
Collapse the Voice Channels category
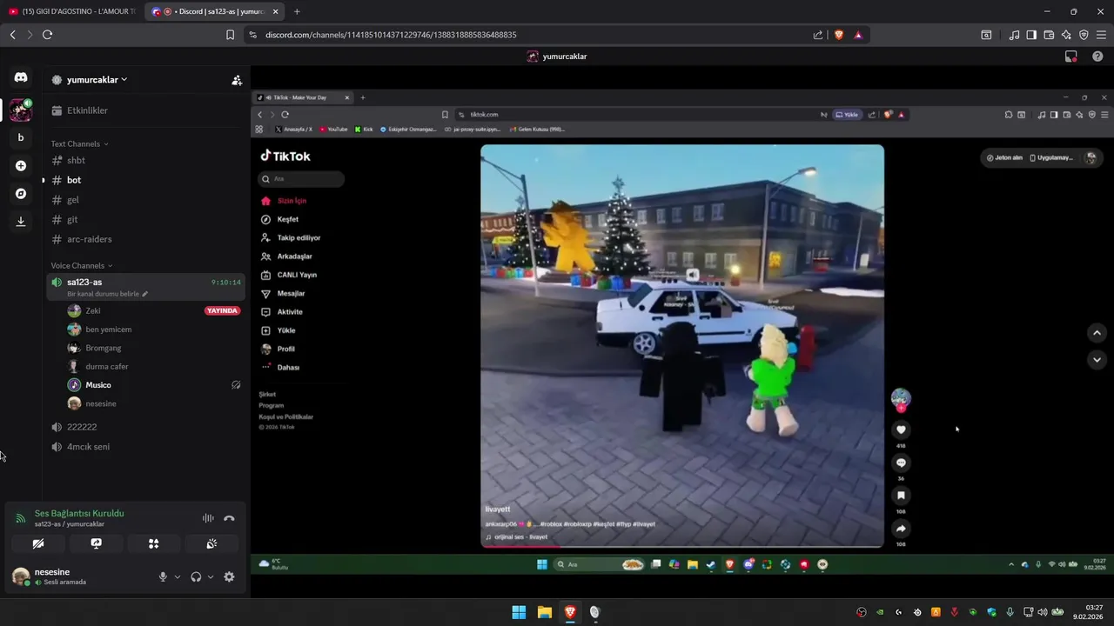(x=82, y=265)
